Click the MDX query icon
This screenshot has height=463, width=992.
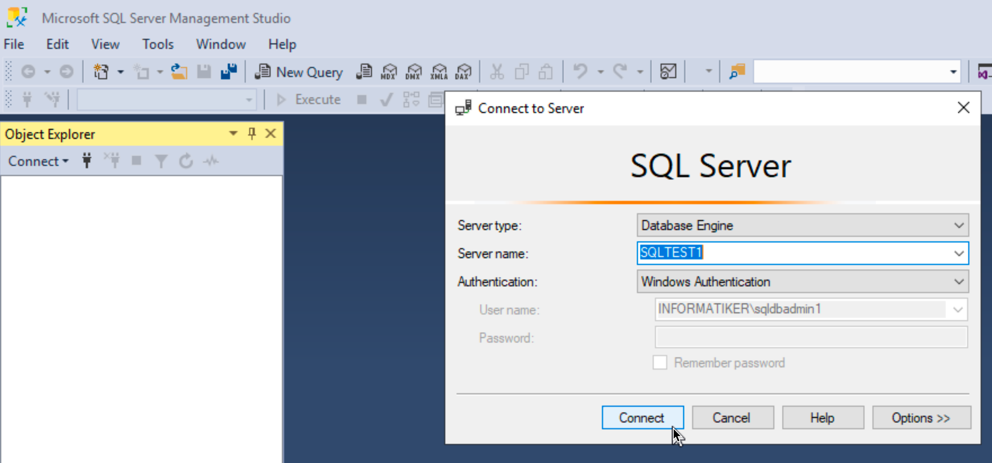[x=389, y=72]
